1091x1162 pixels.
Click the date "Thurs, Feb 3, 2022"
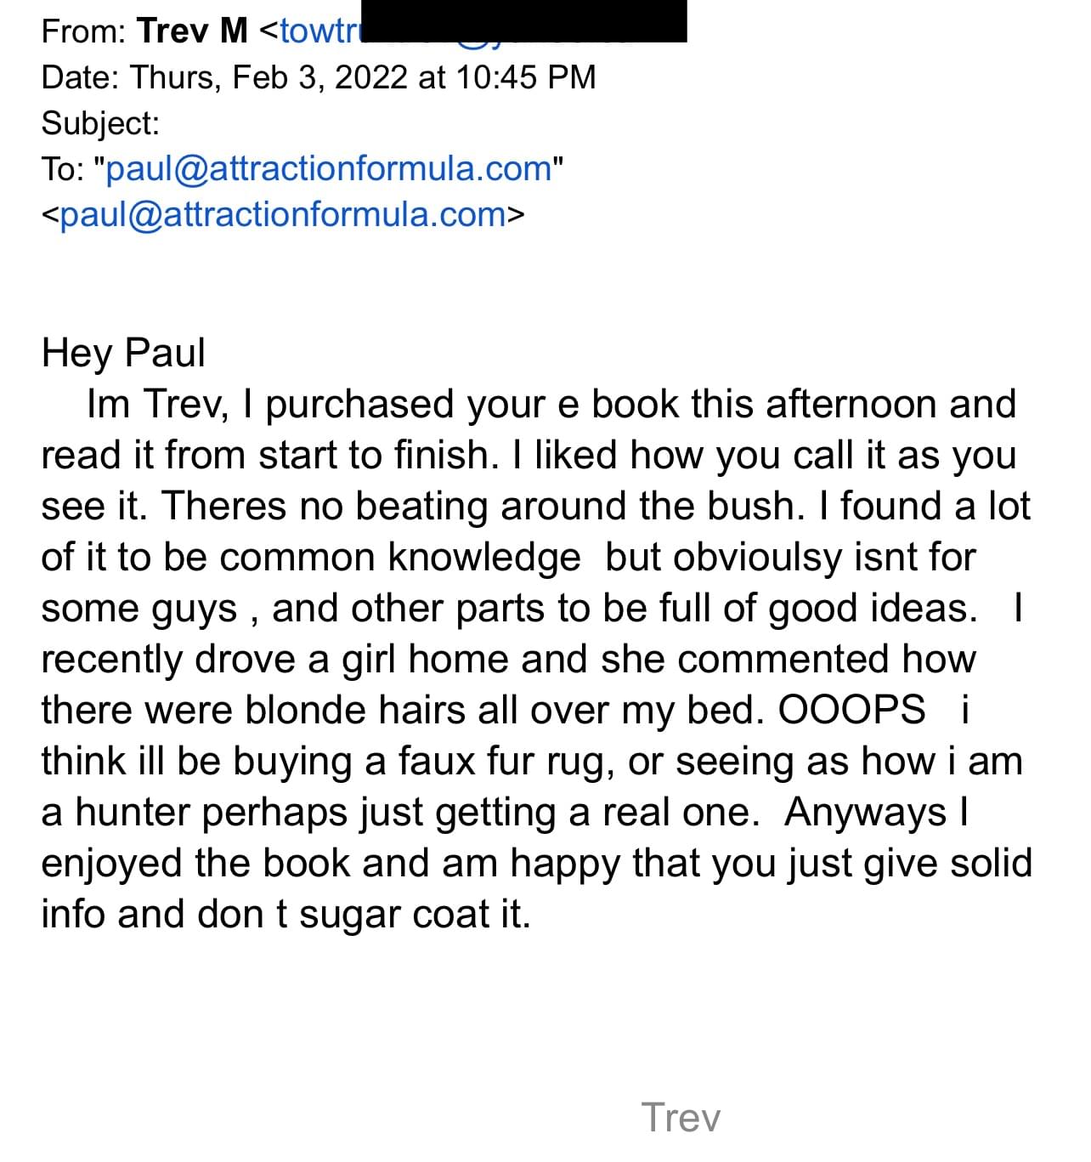pyautogui.click(x=269, y=77)
